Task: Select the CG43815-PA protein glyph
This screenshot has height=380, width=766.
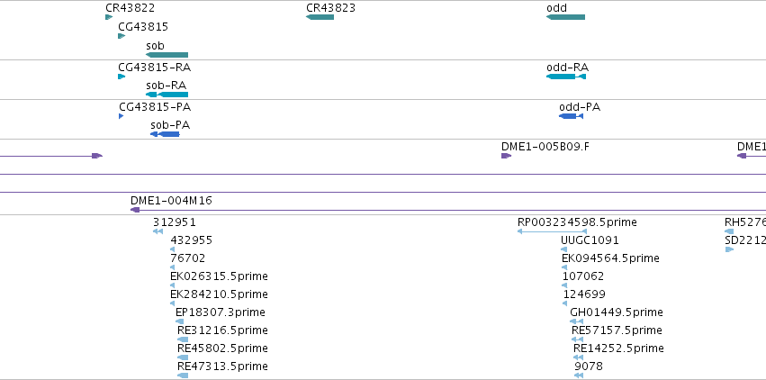Action: point(122,116)
